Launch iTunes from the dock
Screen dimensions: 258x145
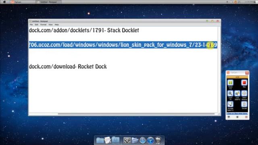click(150, 141)
